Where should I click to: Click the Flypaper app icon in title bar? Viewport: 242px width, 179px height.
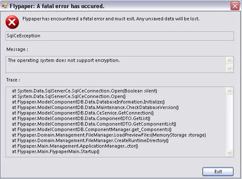5,6
